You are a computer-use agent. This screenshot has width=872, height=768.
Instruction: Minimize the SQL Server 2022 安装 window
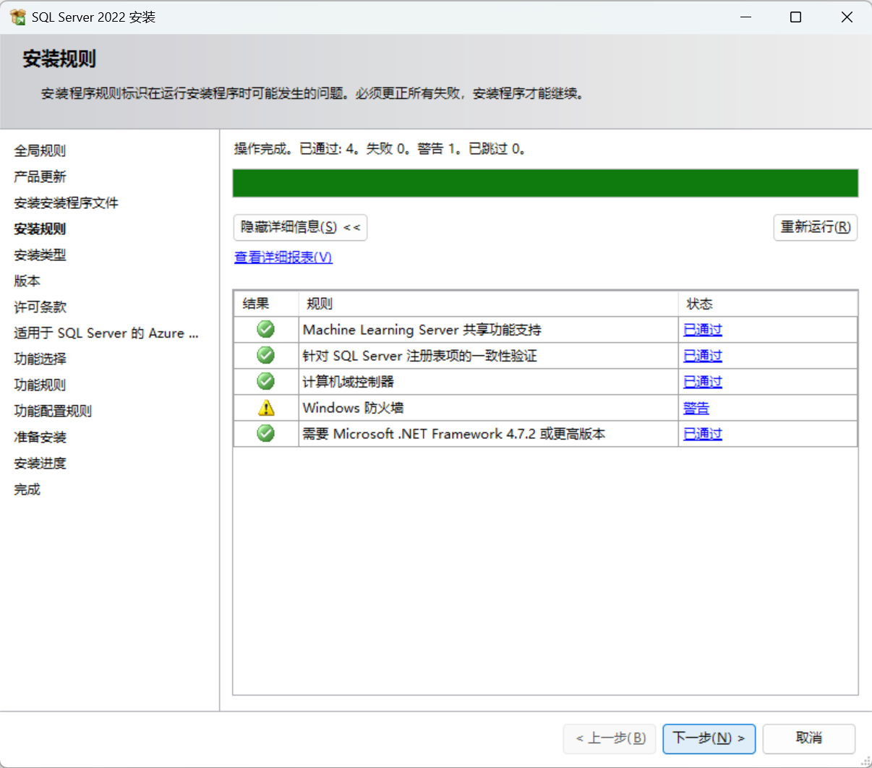pyautogui.click(x=746, y=17)
